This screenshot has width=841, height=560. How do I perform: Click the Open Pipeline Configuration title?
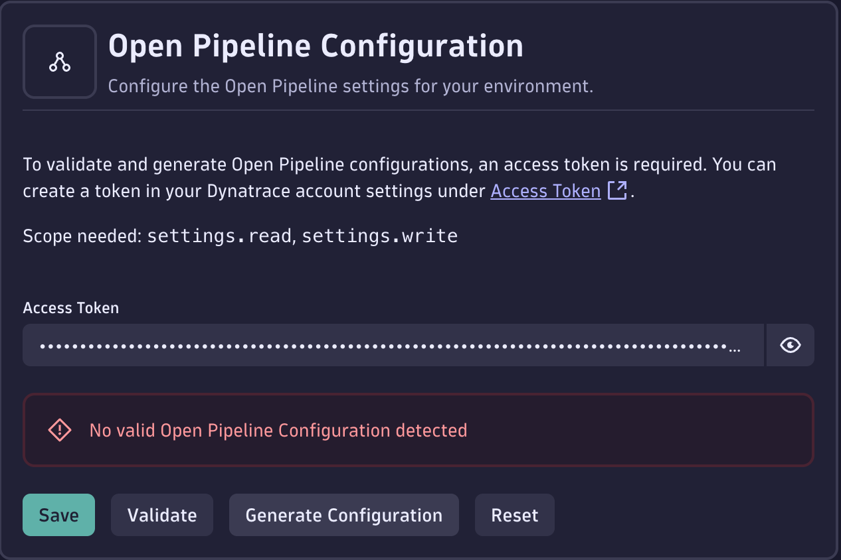316,46
